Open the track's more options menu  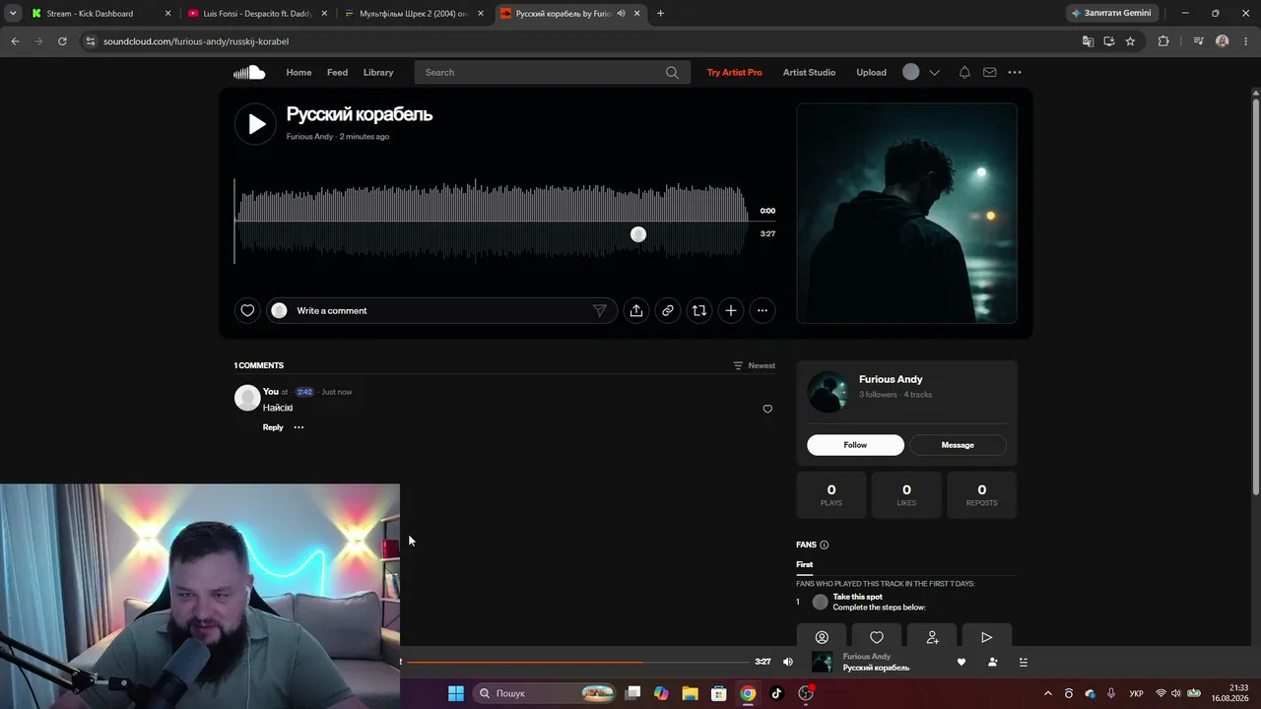763,310
